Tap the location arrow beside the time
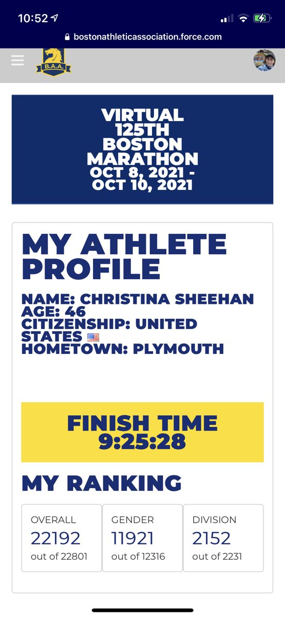285x618 pixels. 55,18
